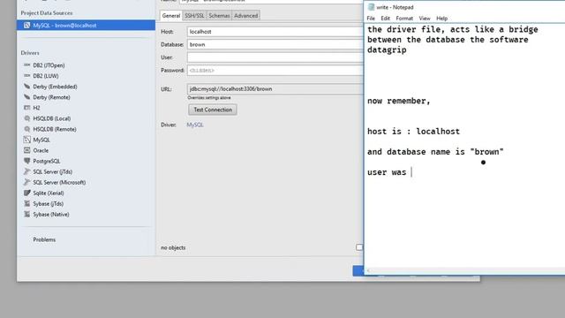Click the Password hidden field
Screen dimensions: 565x318
click(x=275, y=71)
